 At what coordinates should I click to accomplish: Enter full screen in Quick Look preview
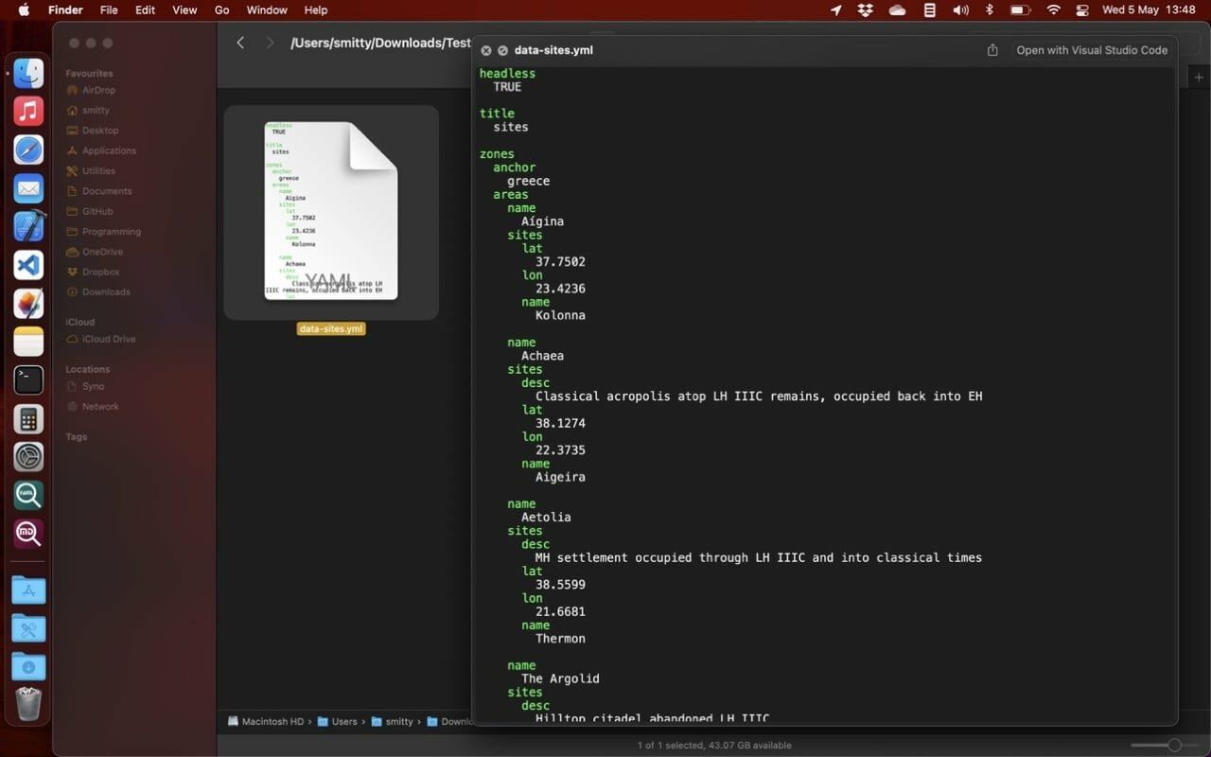tap(502, 50)
